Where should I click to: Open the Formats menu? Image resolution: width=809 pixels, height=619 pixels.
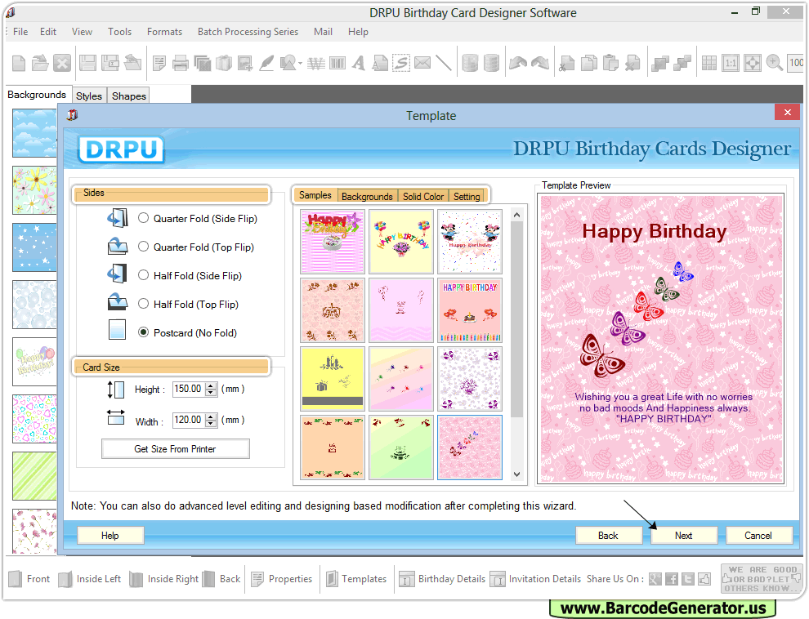(x=164, y=31)
